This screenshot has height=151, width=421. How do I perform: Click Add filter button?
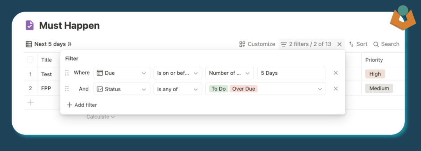coord(81,105)
